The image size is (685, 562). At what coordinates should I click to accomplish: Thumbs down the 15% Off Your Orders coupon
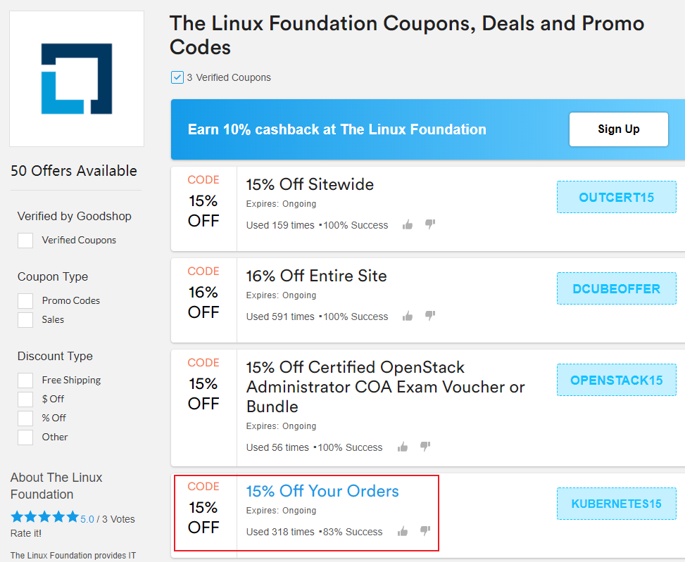(x=425, y=532)
